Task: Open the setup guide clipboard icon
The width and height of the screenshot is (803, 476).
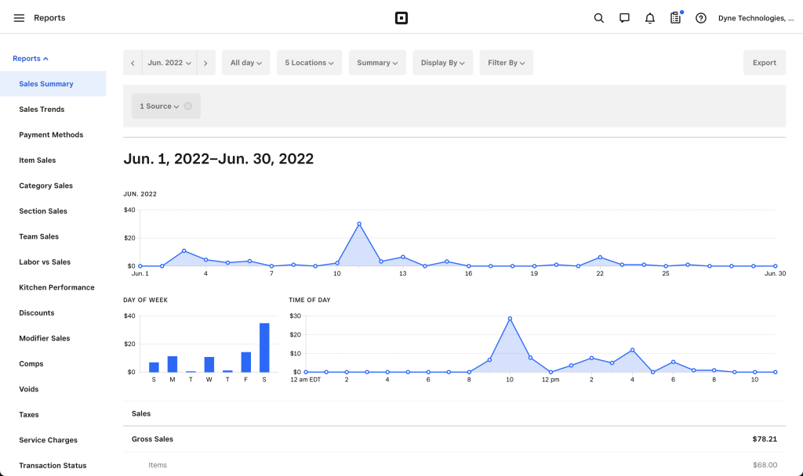Action: tap(675, 18)
